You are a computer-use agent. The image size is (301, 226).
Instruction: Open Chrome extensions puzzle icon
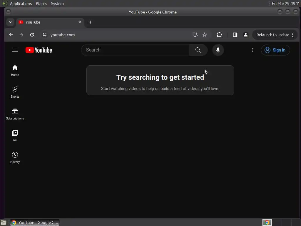coord(219,35)
